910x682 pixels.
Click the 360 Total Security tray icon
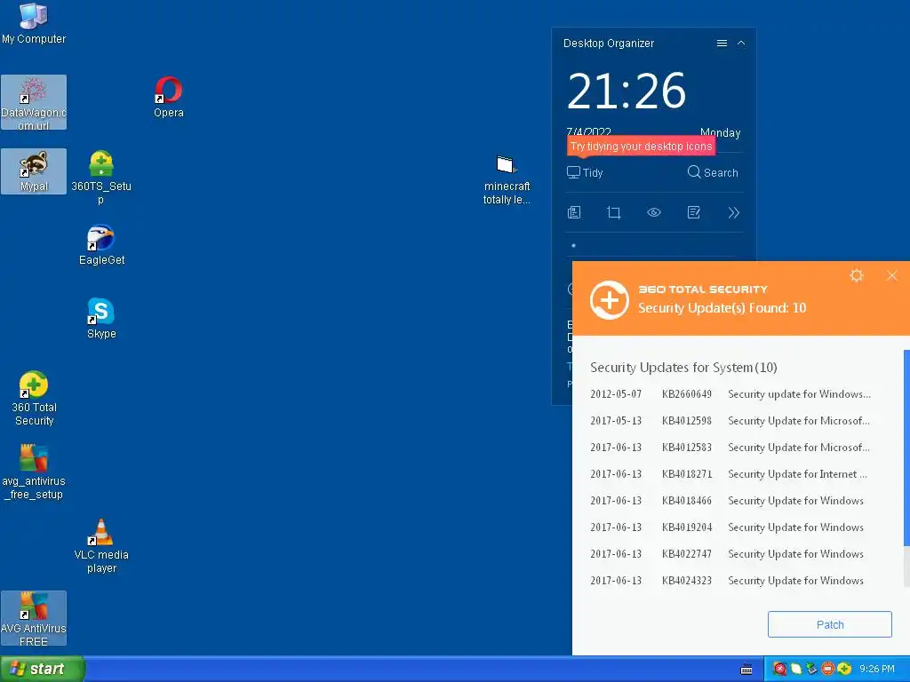click(x=844, y=670)
